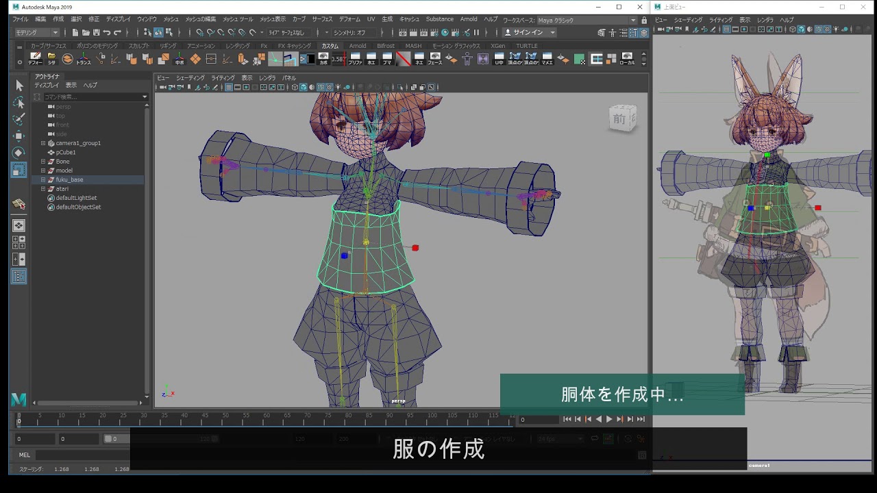Click the Open Scene folder icon
877x493 pixels.
point(86,32)
